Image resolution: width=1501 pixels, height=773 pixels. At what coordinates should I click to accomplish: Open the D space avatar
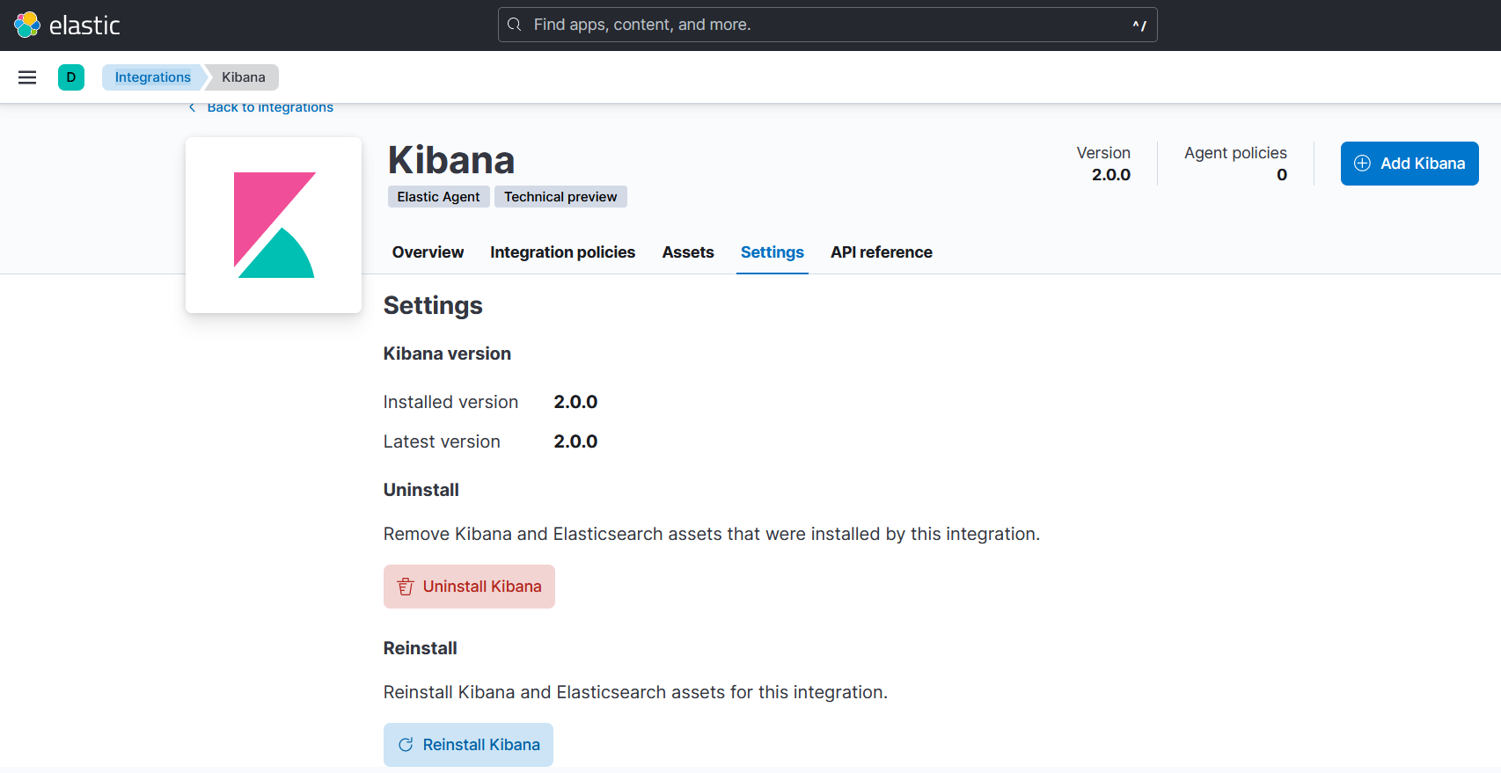[71, 77]
